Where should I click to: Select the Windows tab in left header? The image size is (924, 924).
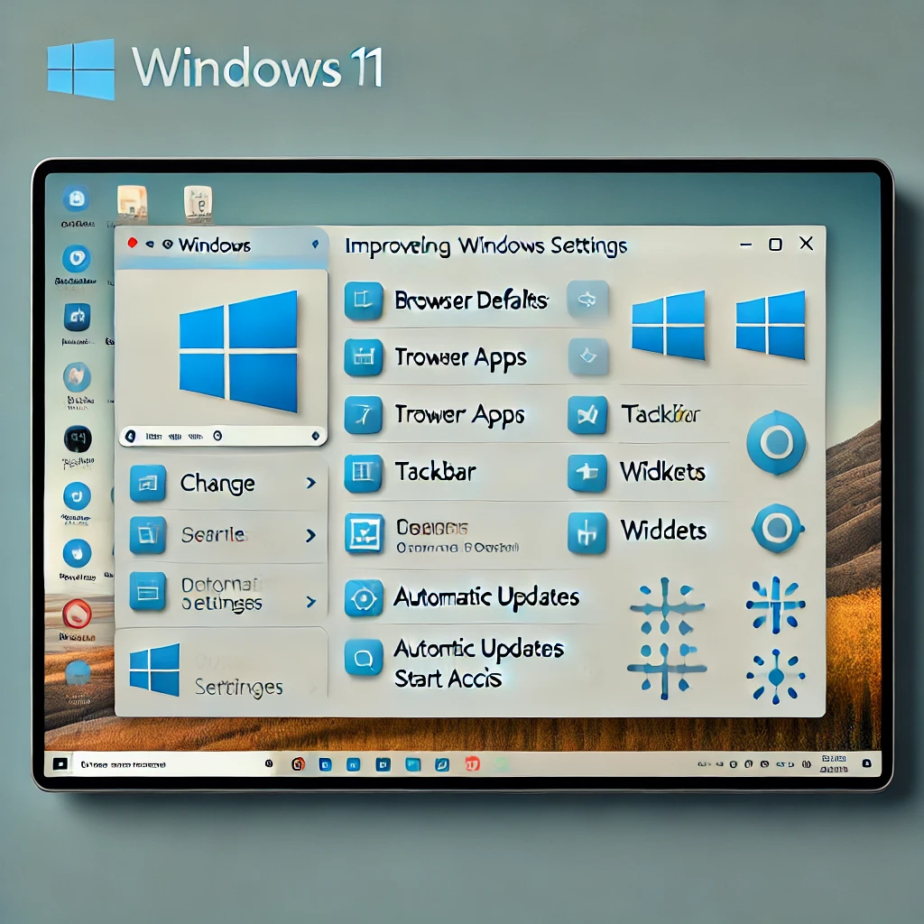pyautogui.click(x=214, y=245)
